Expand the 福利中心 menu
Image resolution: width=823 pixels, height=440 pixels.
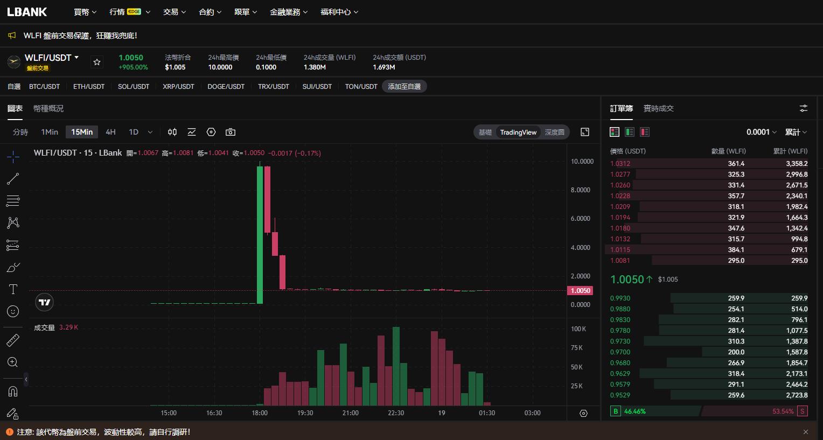(x=339, y=12)
